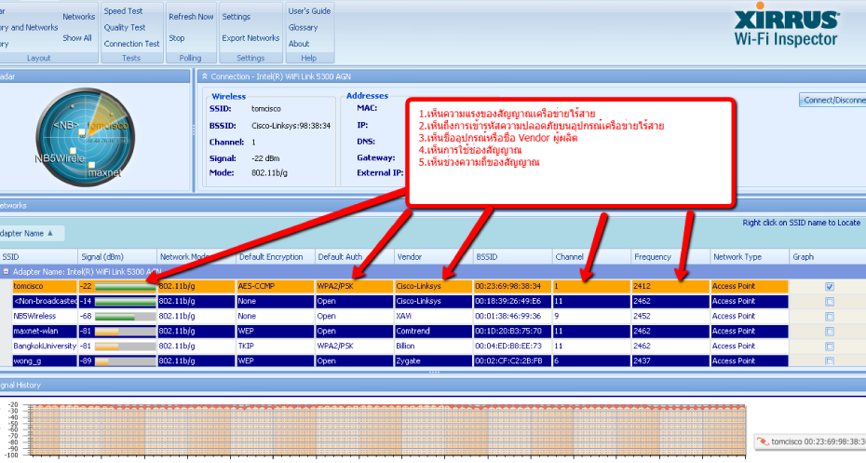This screenshot has width=866, height=463.
Task: Click Comtrend vendor cell
Action: (x=433, y=331)
